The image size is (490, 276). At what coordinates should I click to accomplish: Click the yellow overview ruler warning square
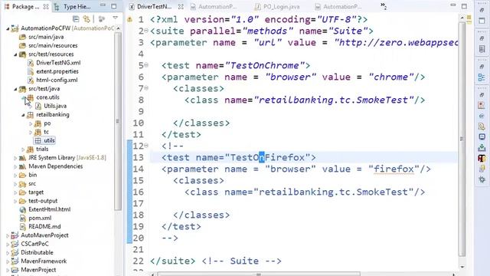[469, 17]
